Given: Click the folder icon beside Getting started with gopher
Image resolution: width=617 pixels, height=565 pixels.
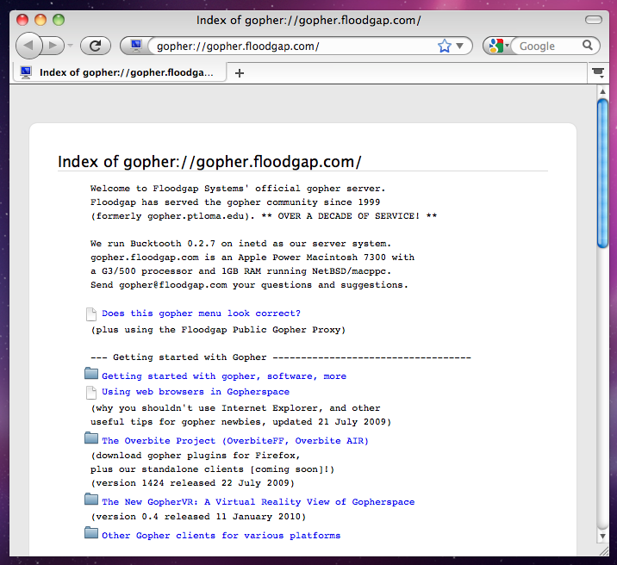Looking at the screenshot, I should click(92, 374).
